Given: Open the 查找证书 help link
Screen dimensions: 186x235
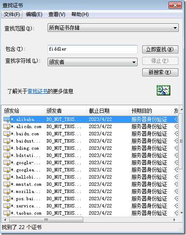Looking at the screenshot, I should click(x=37, y=91).
